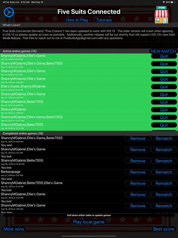Image resolution: width=178 pixels, height=238 pixels.
Task: Quit the three-player game from 6:12 PM
Action: point(164,64)
